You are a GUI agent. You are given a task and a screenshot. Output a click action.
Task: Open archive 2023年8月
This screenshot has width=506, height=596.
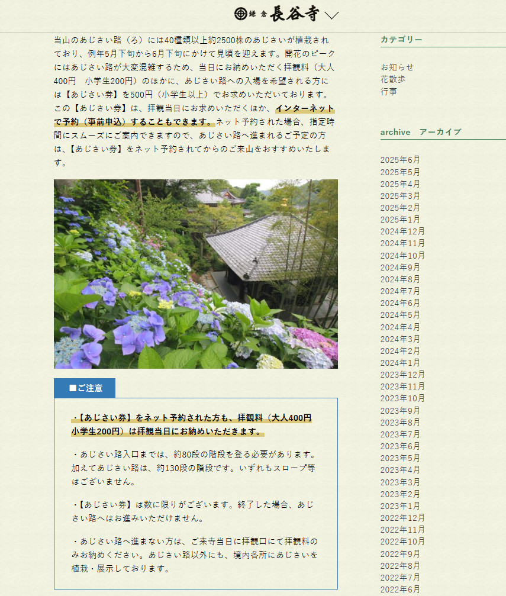(x=400, y=423)
